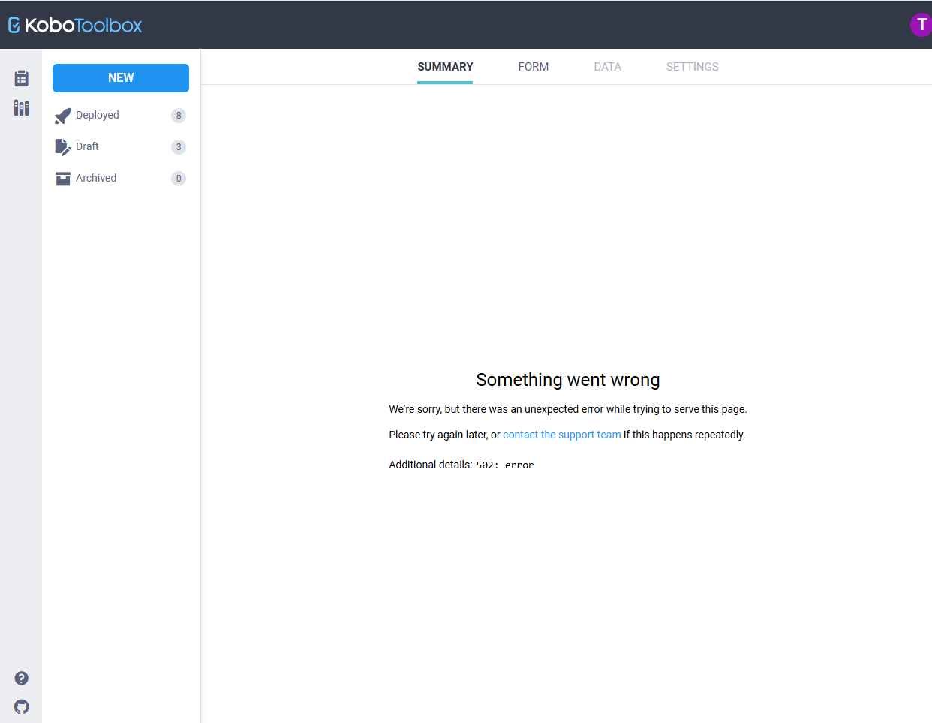The width and height of the screenshot is (932, 723).
Task: Open the GitHub icon in sidebar
Action: (x=22, y=706)
